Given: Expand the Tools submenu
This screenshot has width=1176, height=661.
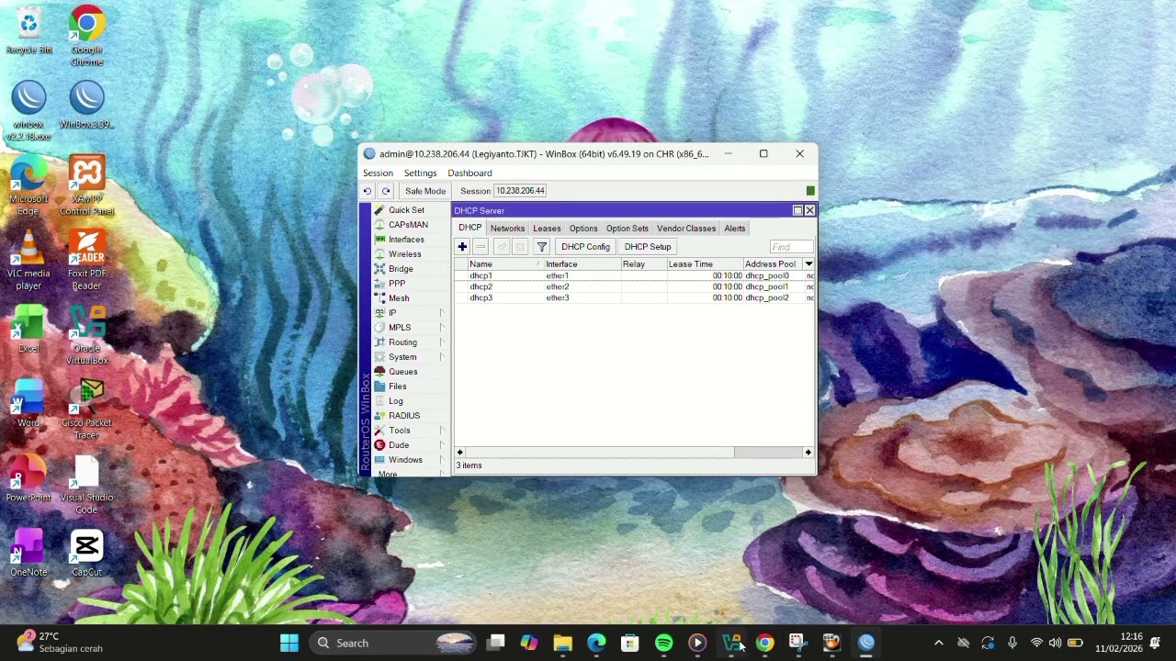Looking at the screenshot, I should 442,431.
